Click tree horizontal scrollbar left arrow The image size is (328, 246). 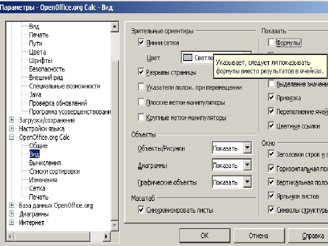tap(10, 236)
